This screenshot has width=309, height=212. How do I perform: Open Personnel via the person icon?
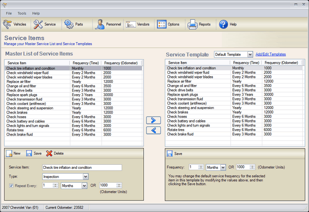coord(100,24)
